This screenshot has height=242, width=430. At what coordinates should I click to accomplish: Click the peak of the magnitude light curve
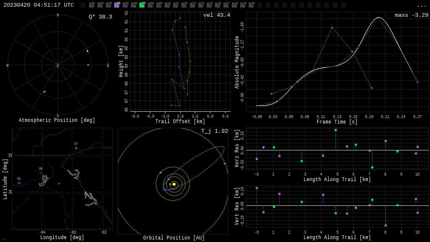(x=378, y=18)
